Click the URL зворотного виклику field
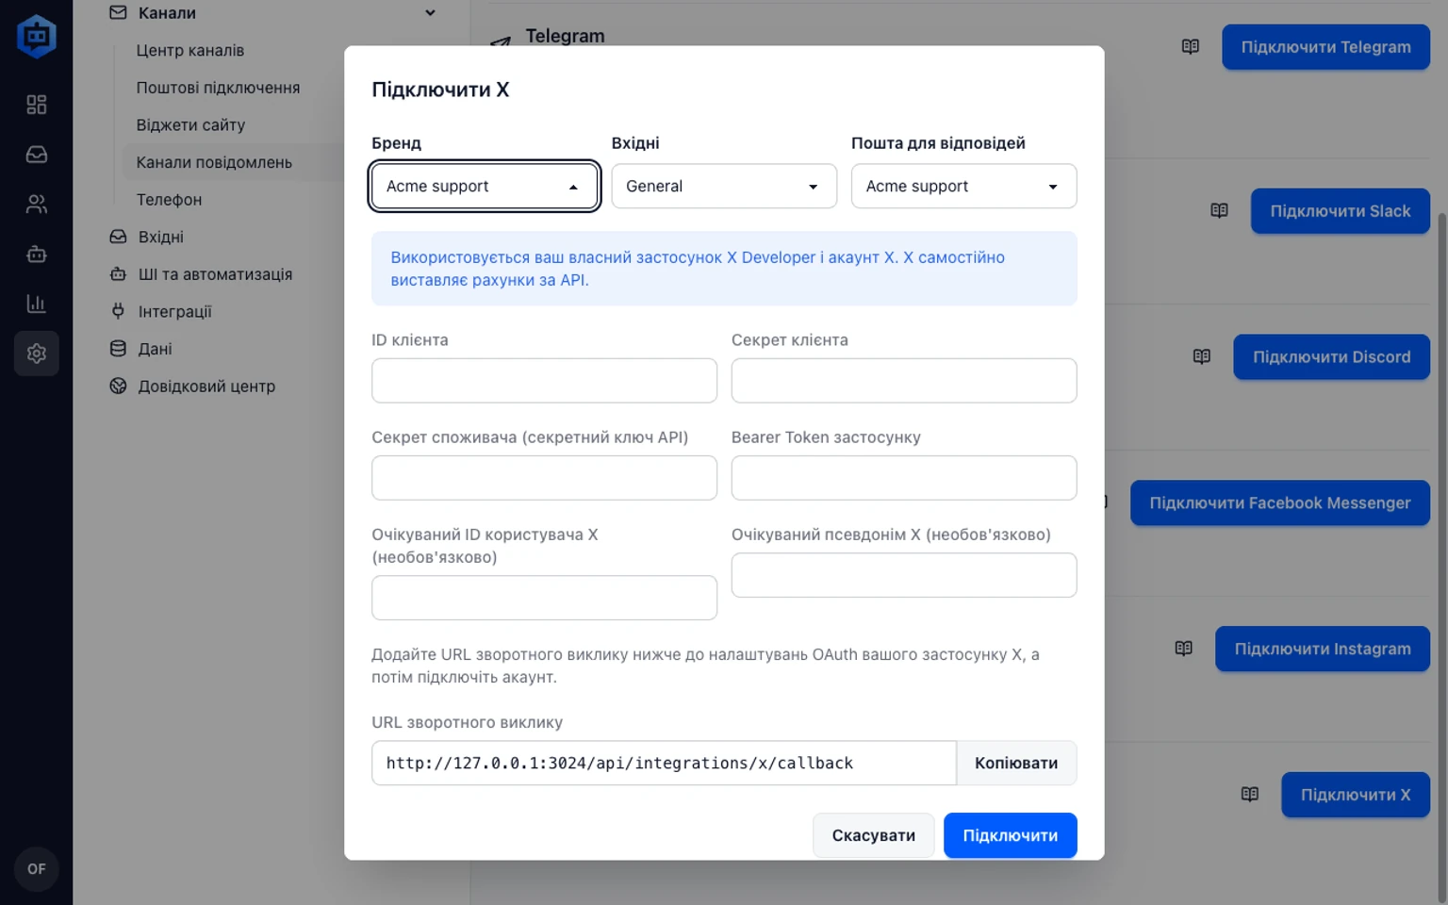The width and height of the screenshot is (1448, 905). tap(664, 763)
